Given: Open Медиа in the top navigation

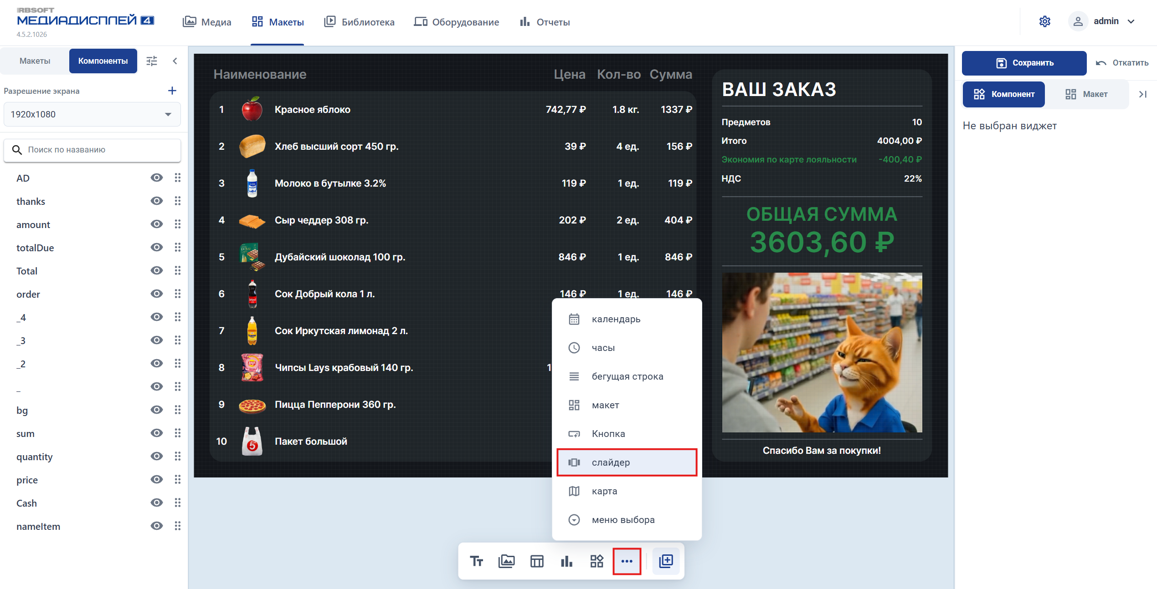Looking at the screenshot, I should pos(207,22).
